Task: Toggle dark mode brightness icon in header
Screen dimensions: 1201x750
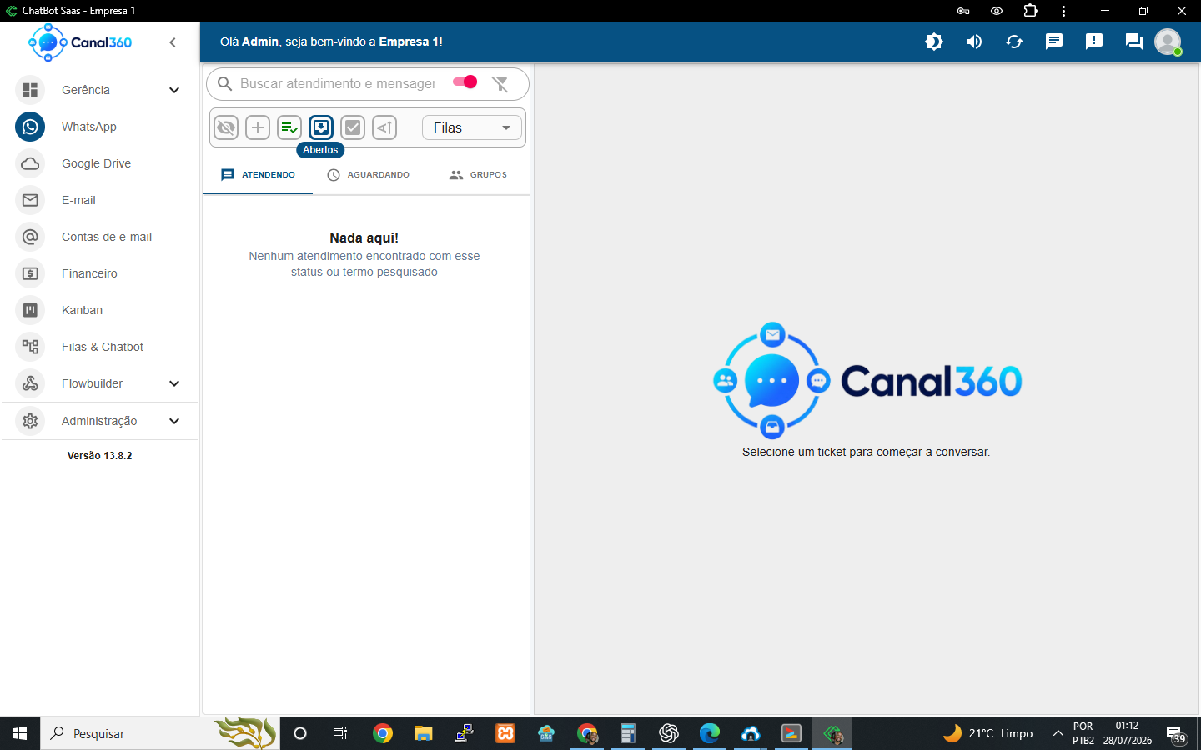Action: pyautogui.click(x=934, y=42)
